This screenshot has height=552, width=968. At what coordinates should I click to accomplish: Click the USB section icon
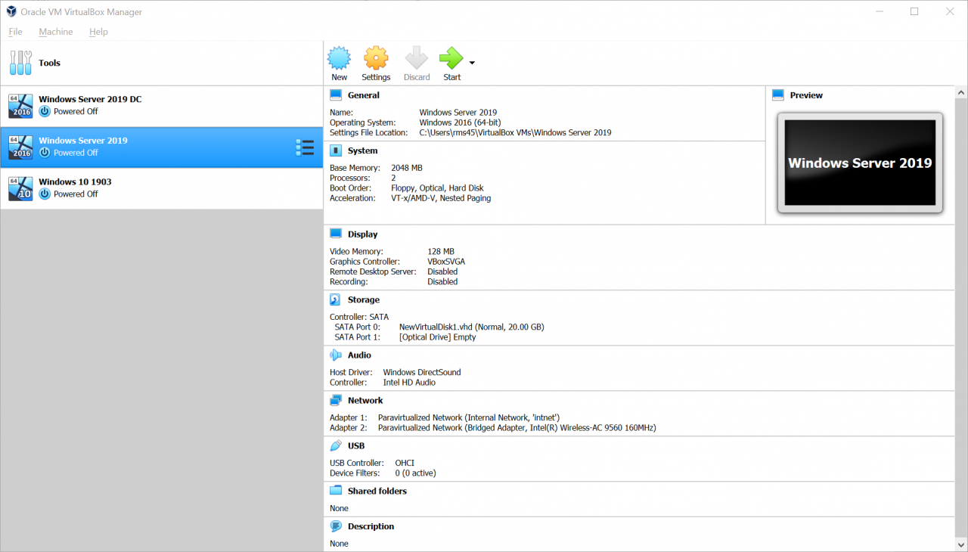336,445
